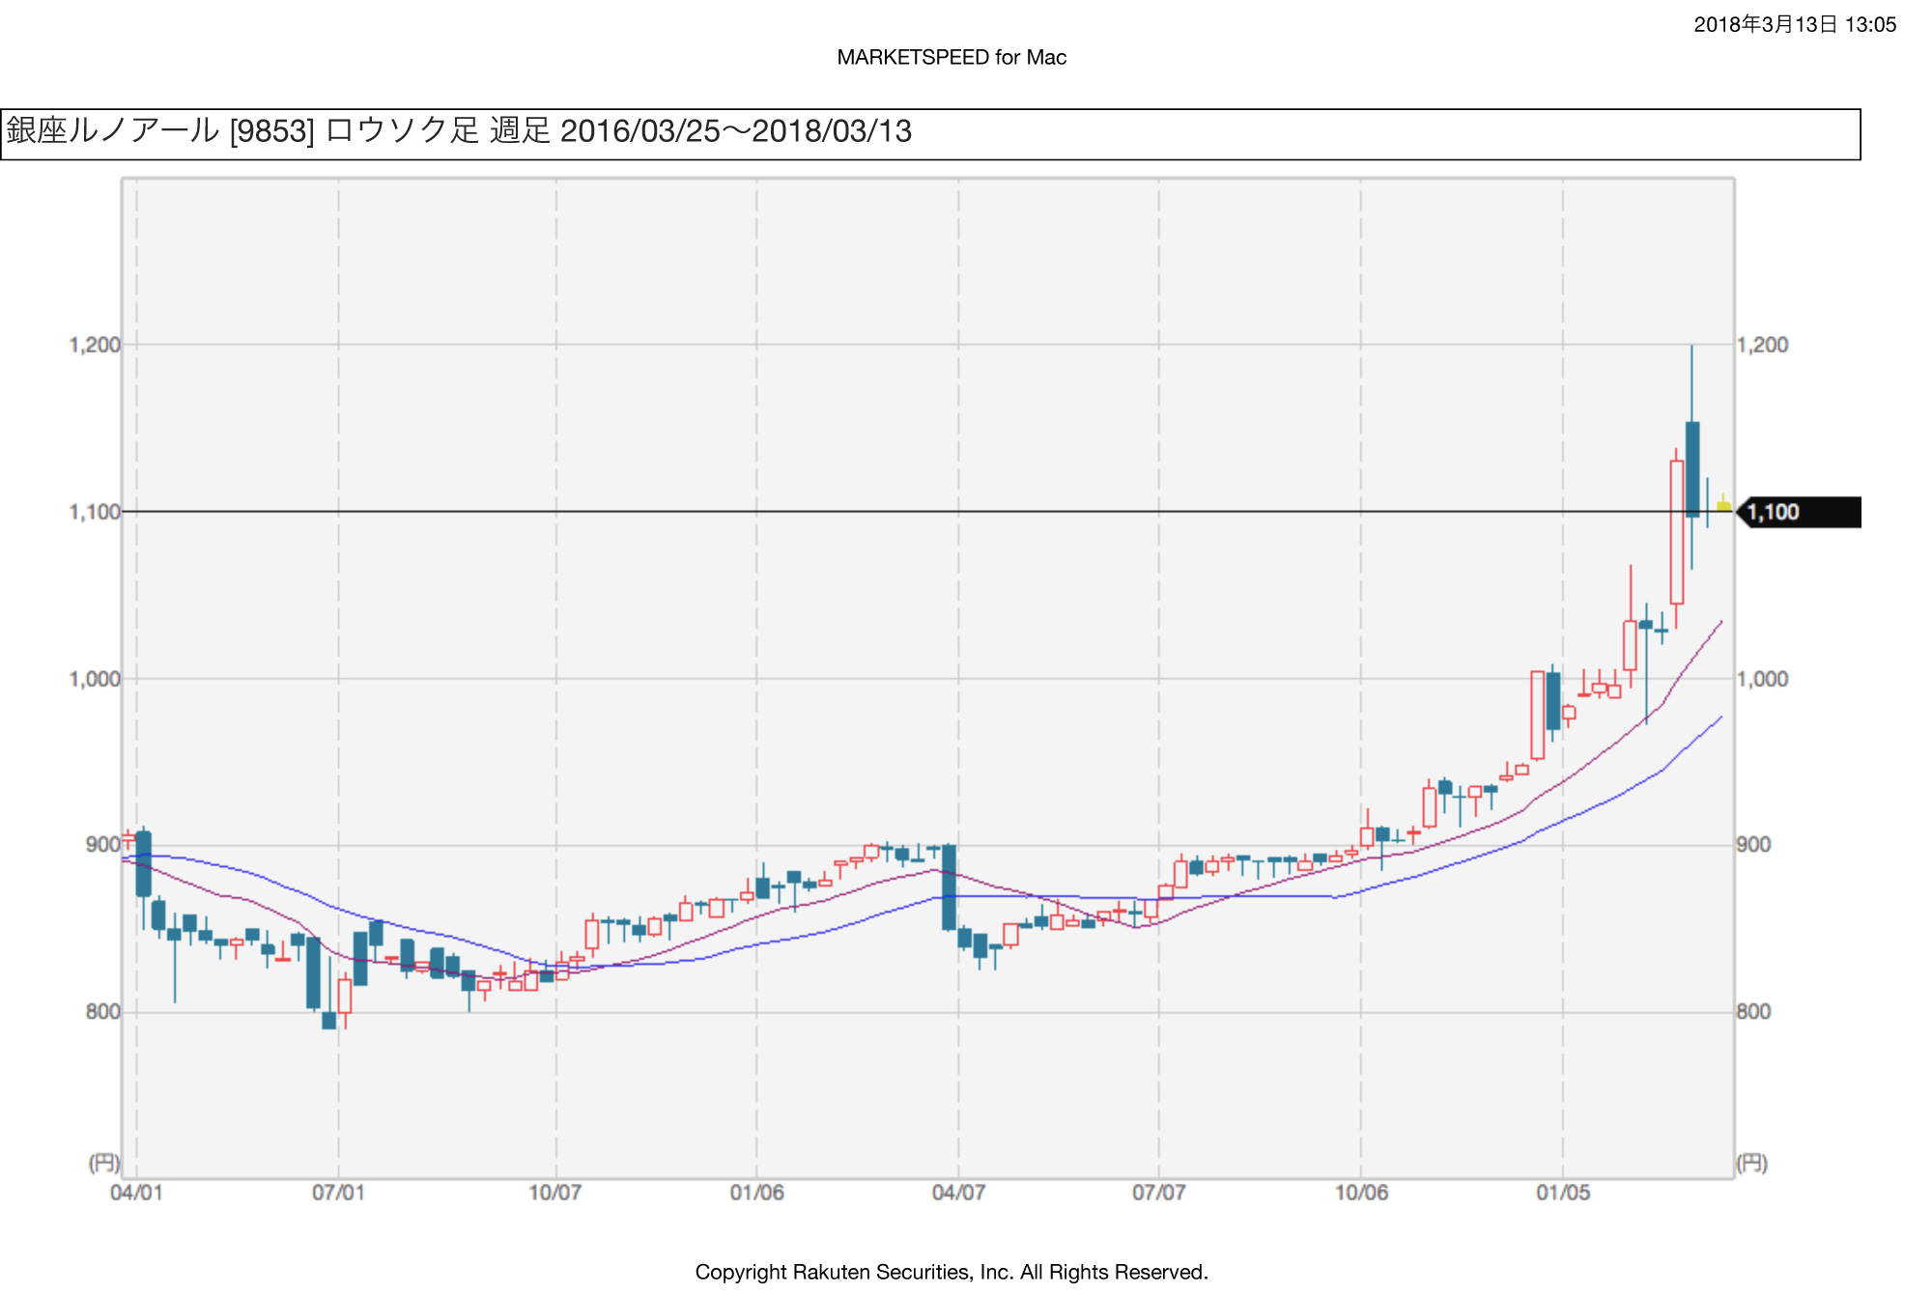The image size is (1932, 1294).
Task: Click the date label 04/07
Action: (958, 1193)
